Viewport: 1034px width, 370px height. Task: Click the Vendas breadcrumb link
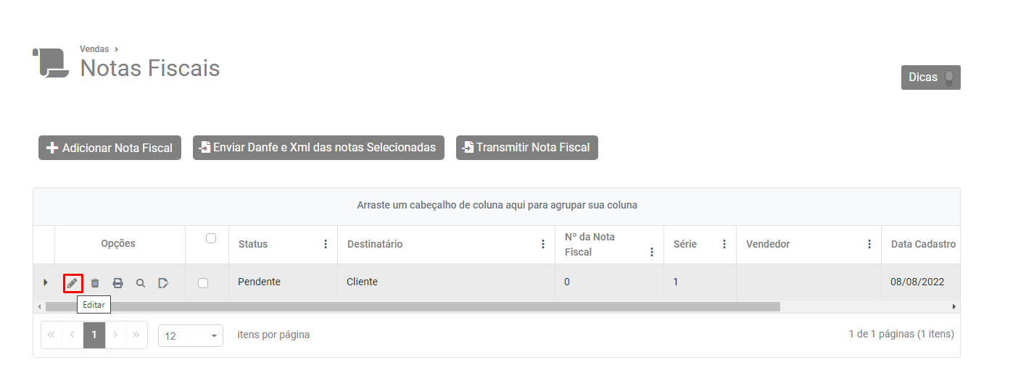[94, 49]
